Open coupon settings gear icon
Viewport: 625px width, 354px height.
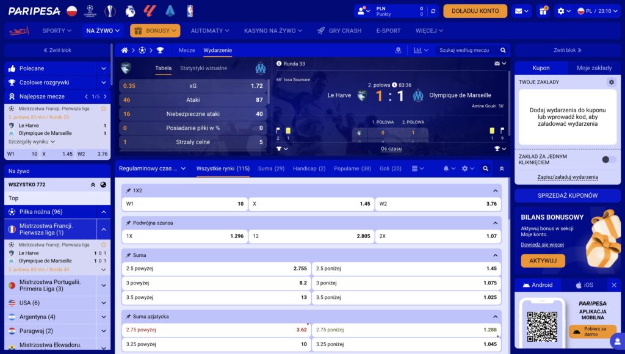pyautogui.click(x=612, y=82)
